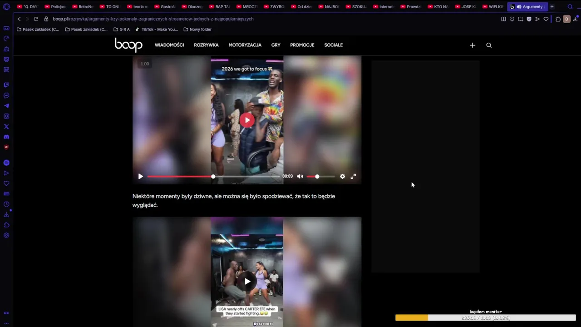Open the 'Nowy folder' bookmark folder

click(x=197, y=30)
